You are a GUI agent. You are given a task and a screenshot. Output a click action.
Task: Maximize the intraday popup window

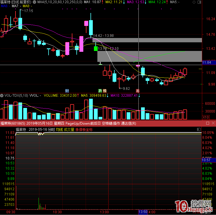(208, 123)
